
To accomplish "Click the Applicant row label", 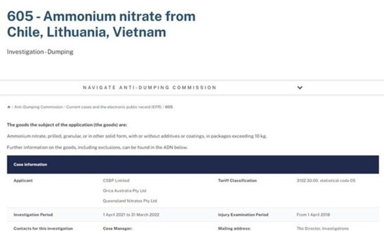I will (23, 181).
